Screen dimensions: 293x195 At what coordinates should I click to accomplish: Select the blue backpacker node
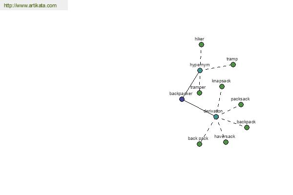pyautogui.click(x=182, y=99)
